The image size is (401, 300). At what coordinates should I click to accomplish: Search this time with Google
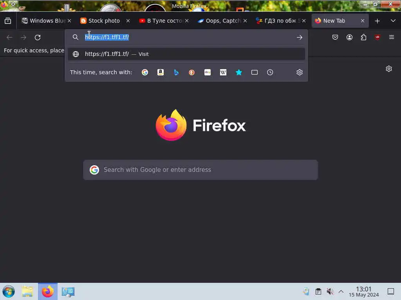[145, 72]
